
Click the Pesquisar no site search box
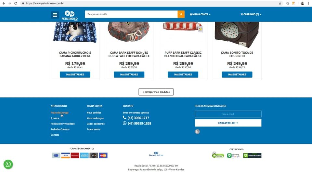131,14
